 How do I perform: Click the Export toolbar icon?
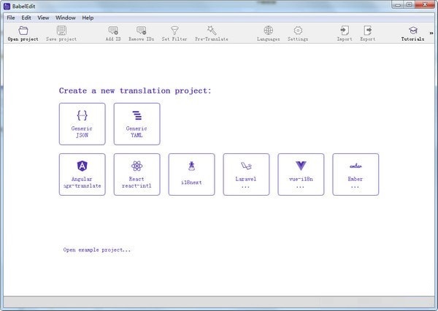click(368, 31)
